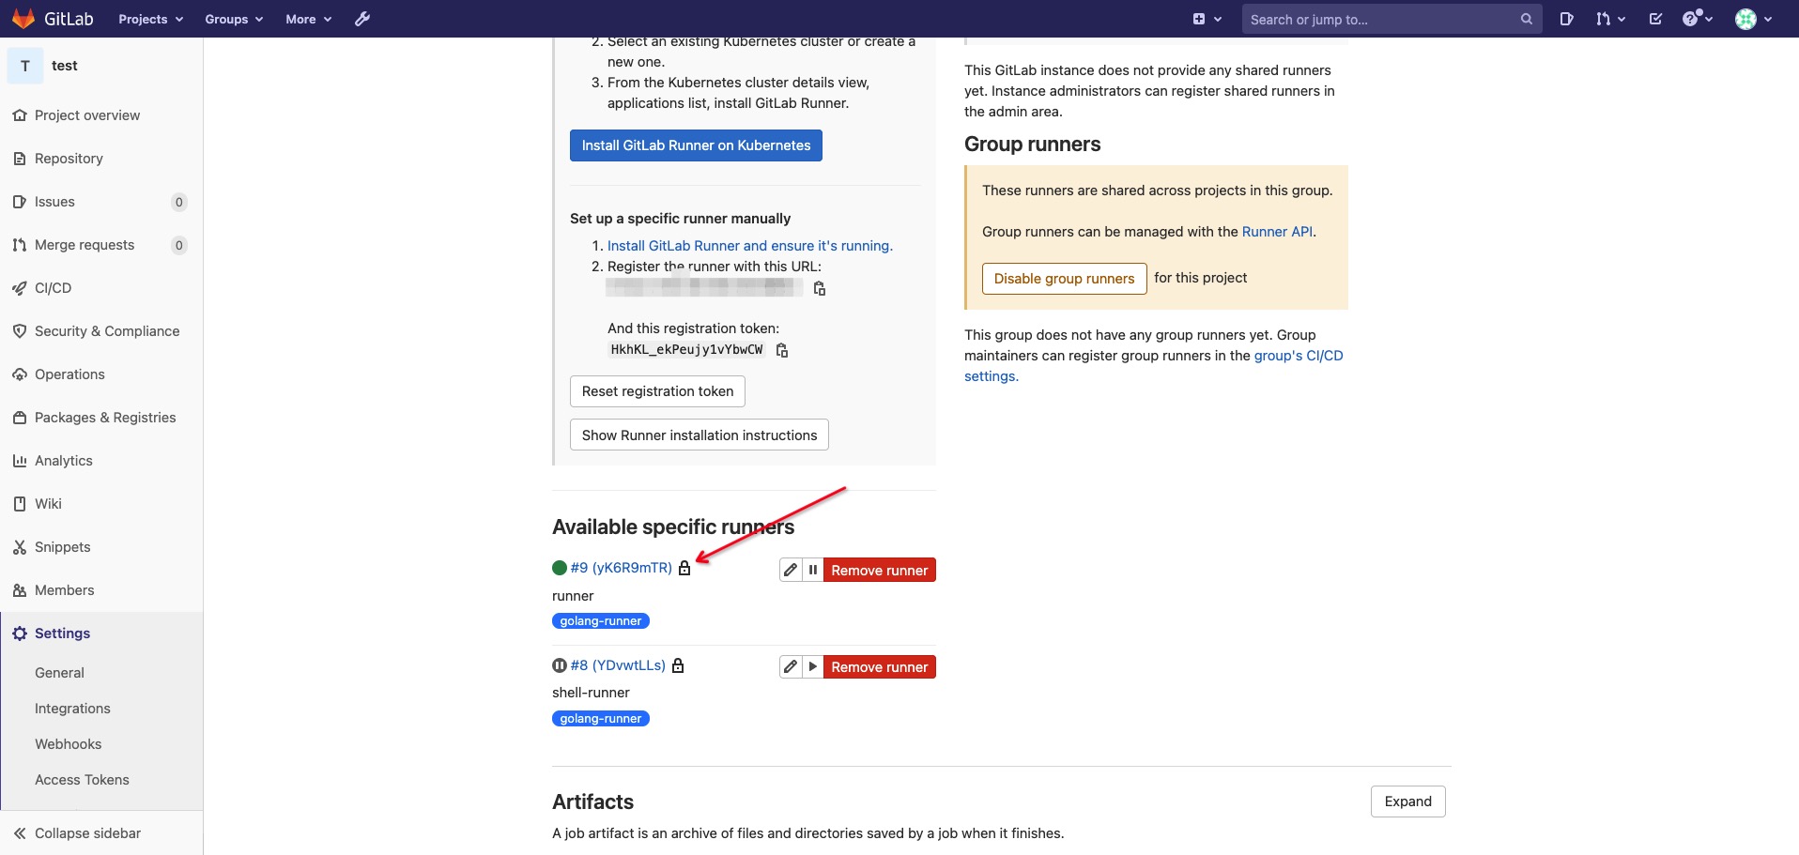Remove runner #9
Screen dimensions: 1799x855
(x=880, y=570)
